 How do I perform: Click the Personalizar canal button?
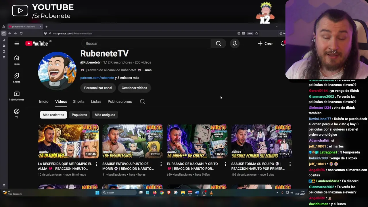pyautogui.click(x=98, y=88)
